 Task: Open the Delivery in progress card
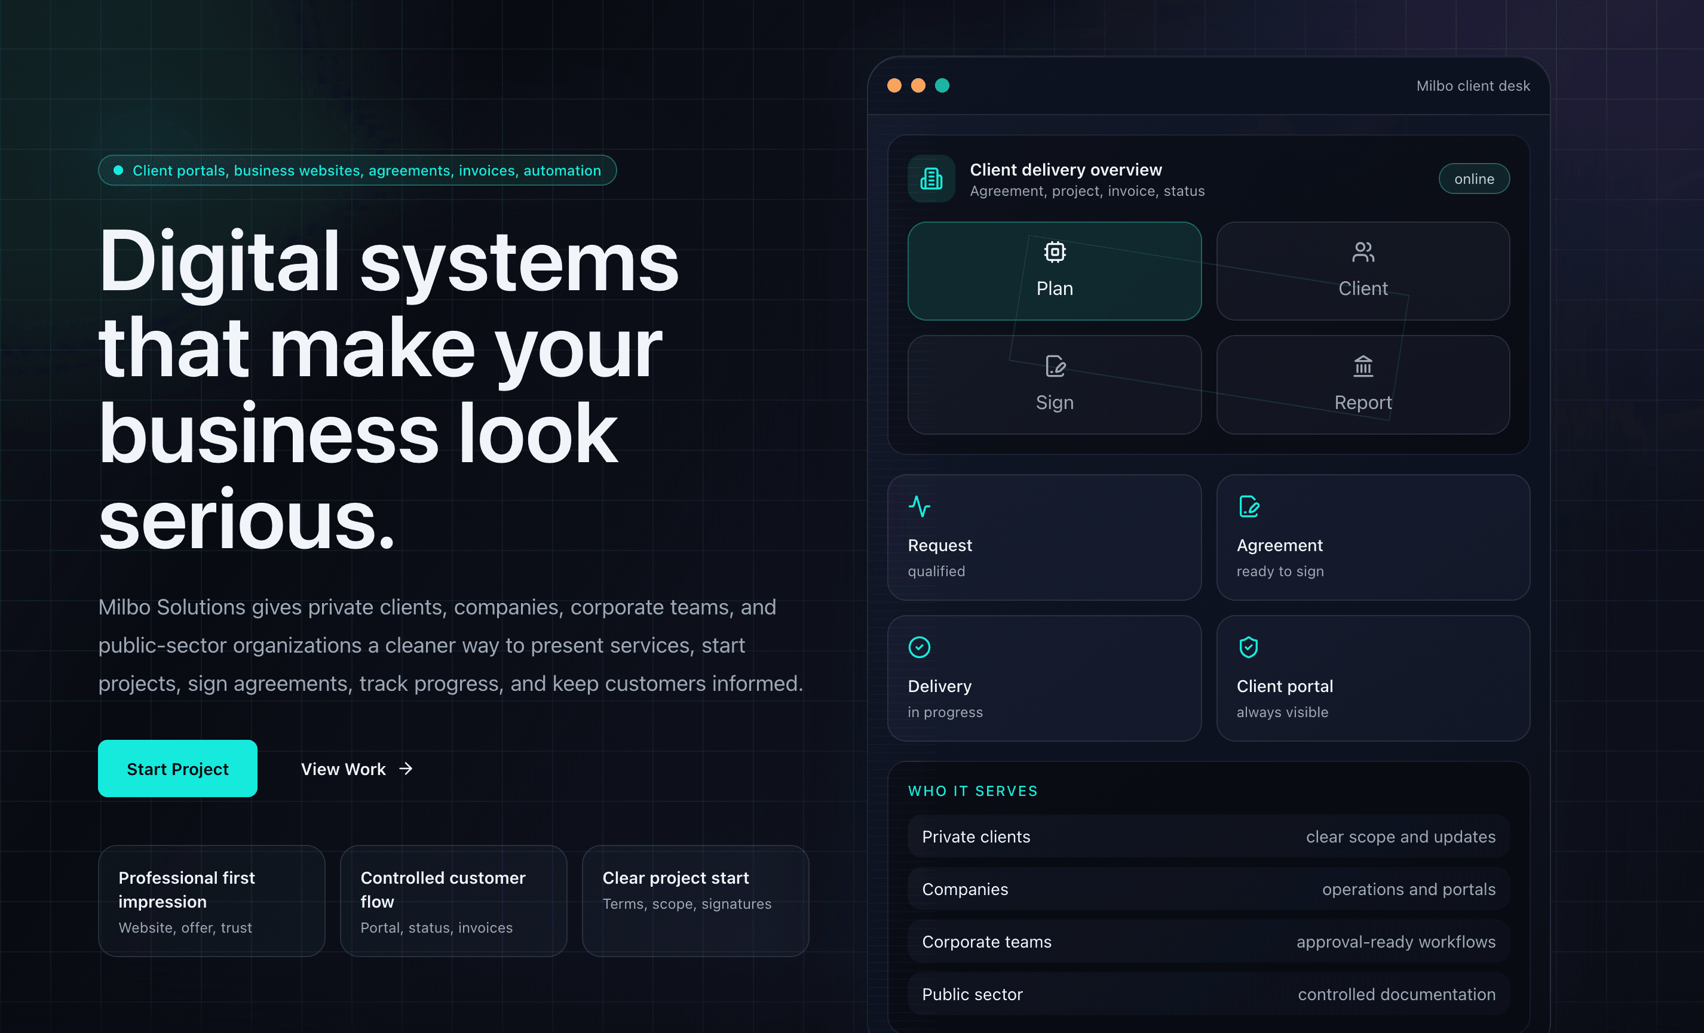click(1044, 678)
